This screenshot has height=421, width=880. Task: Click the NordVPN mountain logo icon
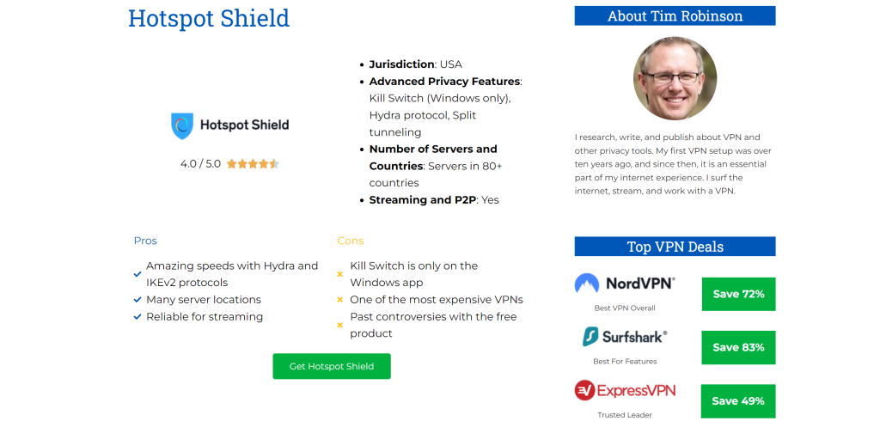point(586,283)
